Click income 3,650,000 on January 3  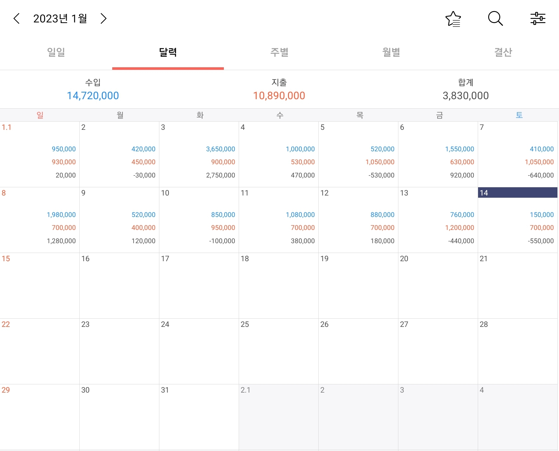(221, 149)
